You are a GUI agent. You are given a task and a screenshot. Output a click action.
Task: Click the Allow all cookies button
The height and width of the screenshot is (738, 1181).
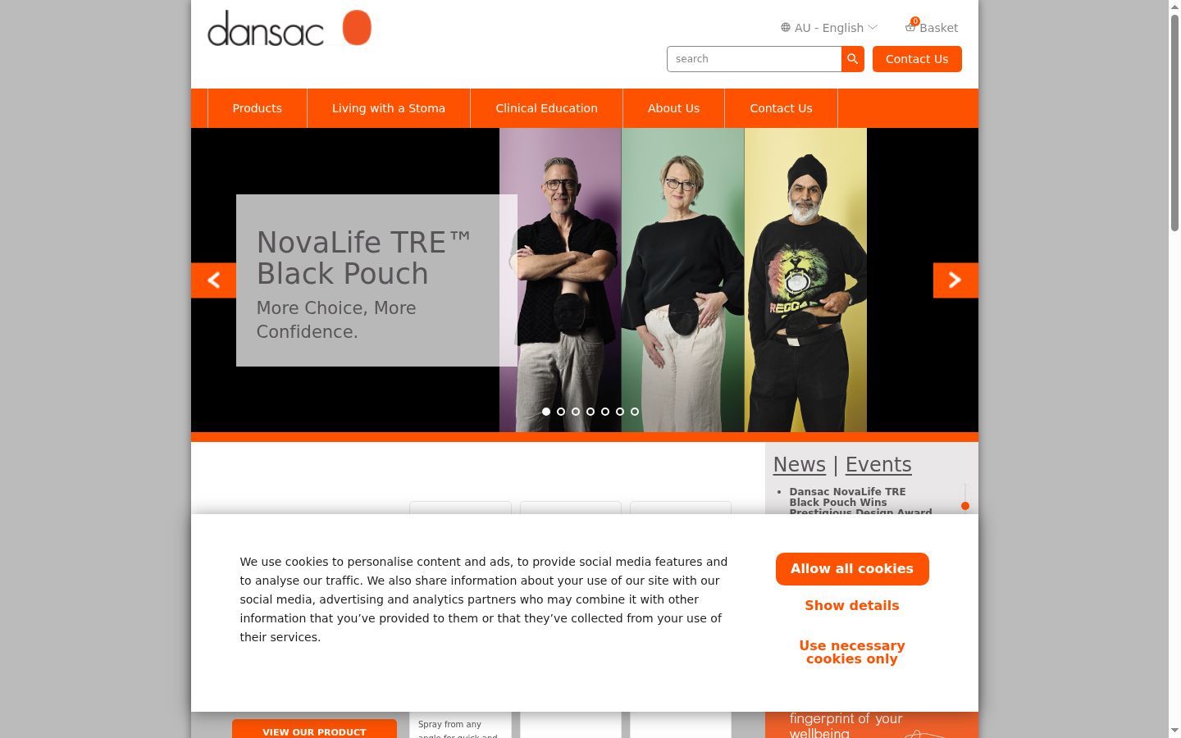point(852,569)
